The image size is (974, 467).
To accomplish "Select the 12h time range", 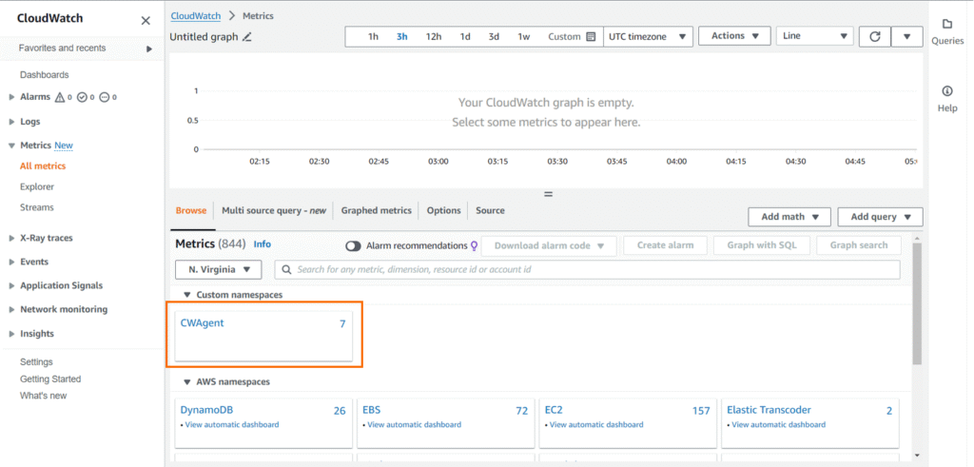I will (x=433, y=37).
